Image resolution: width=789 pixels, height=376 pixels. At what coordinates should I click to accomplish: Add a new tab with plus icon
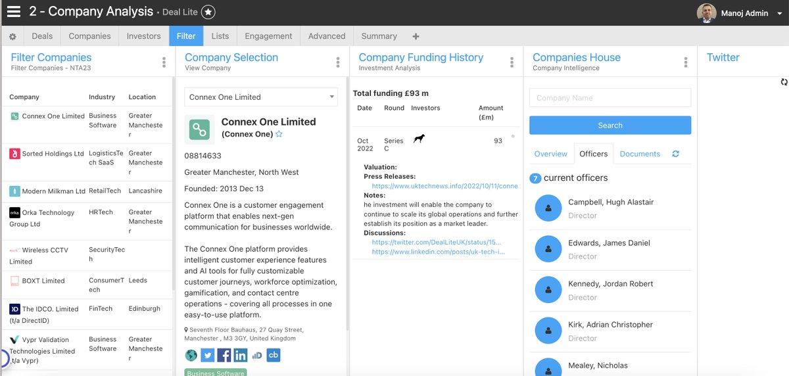coord(416,36)
